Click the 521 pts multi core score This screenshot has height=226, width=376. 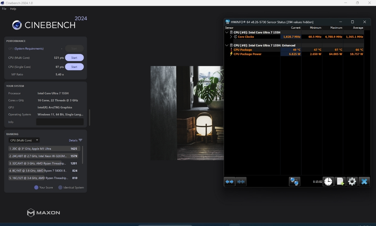point(59,58)
